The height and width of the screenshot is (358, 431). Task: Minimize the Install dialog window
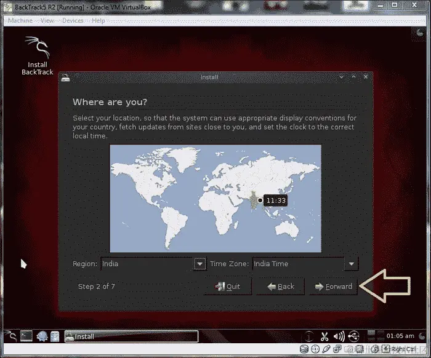click(341, 77)
